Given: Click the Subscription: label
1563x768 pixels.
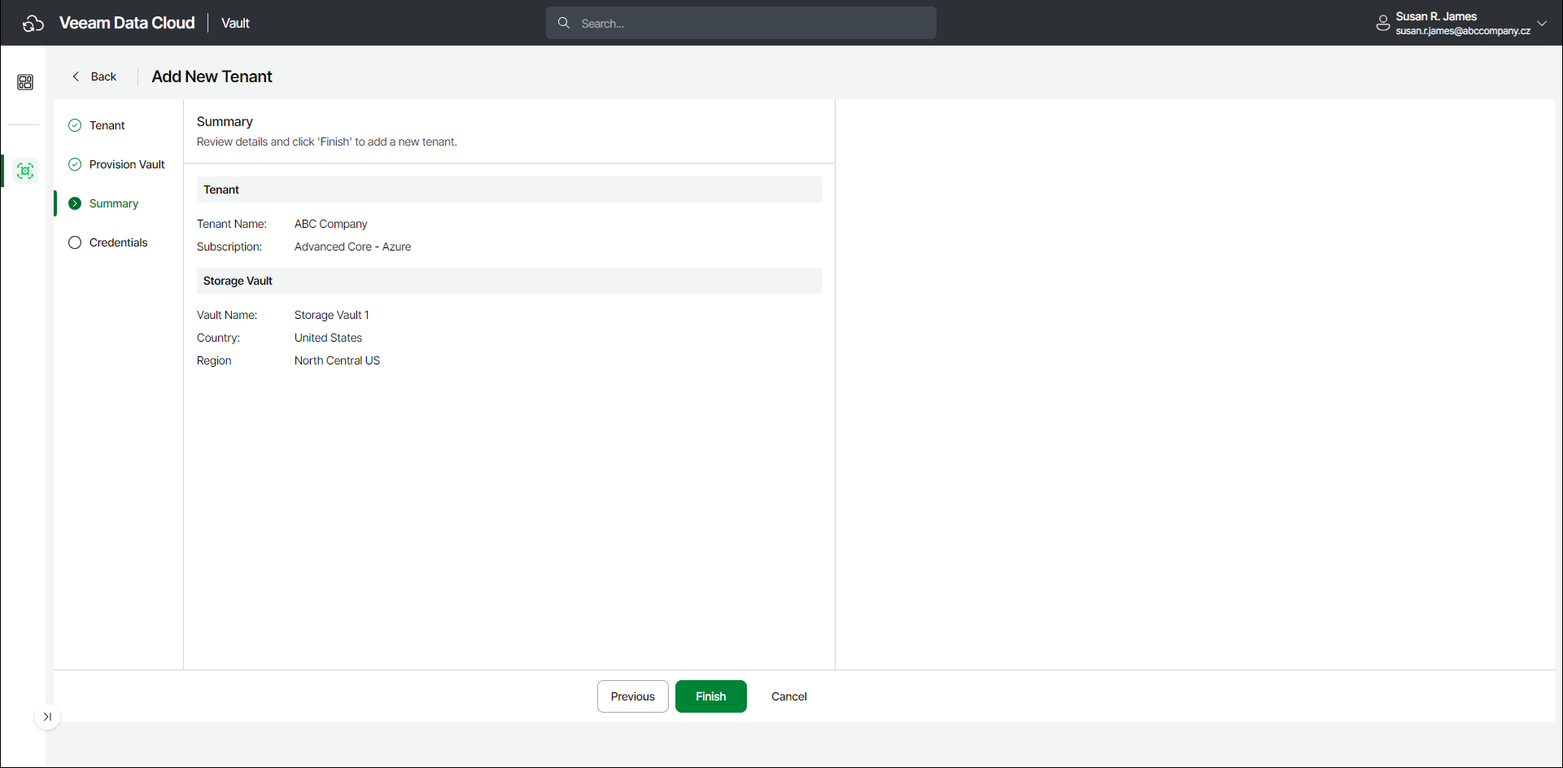Looking at the screenshot, I should coord(229,247).
